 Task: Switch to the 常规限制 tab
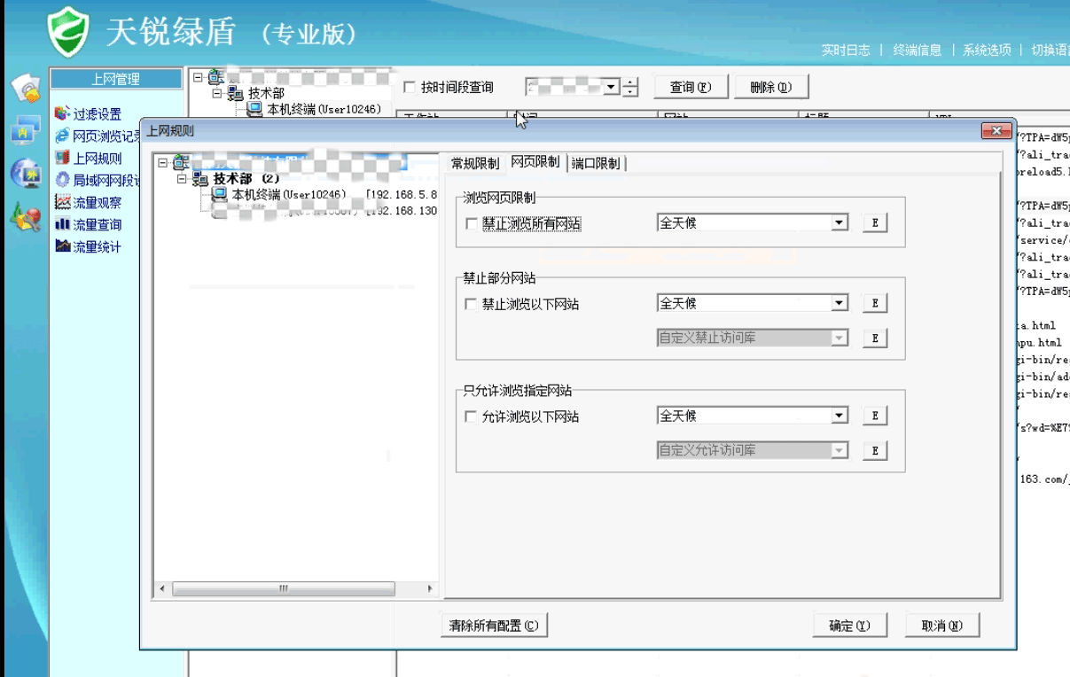pyautogui.click(x=475, y=164)
